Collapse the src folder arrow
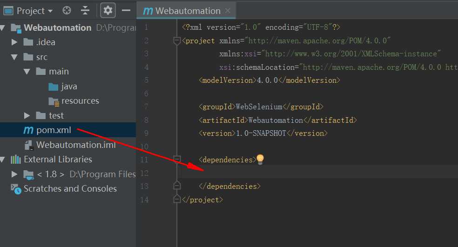This screenshot has height=247, width=458. (14, 57)
